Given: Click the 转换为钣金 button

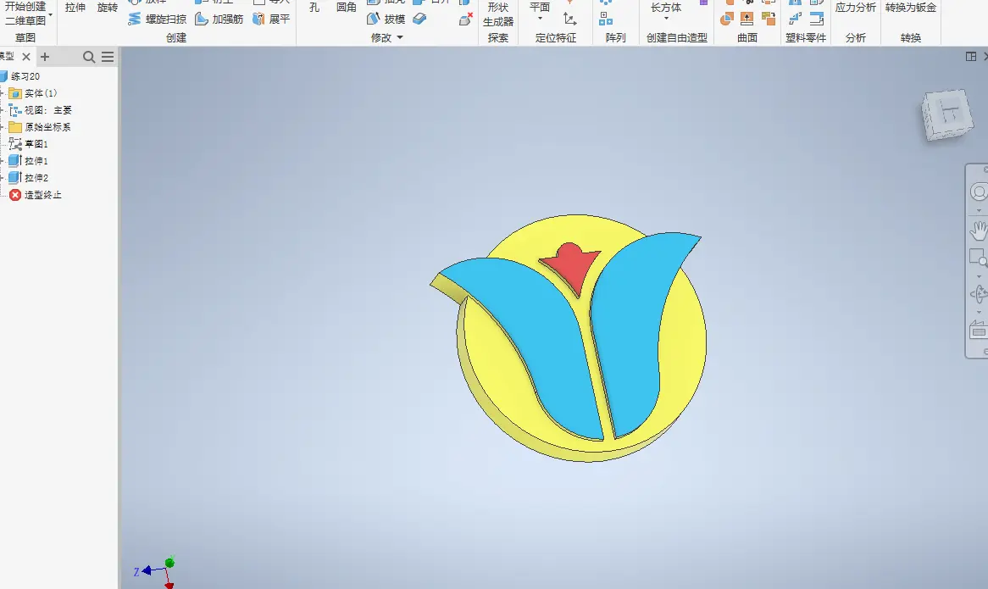Looking at the screenshot, I should 911,8.
